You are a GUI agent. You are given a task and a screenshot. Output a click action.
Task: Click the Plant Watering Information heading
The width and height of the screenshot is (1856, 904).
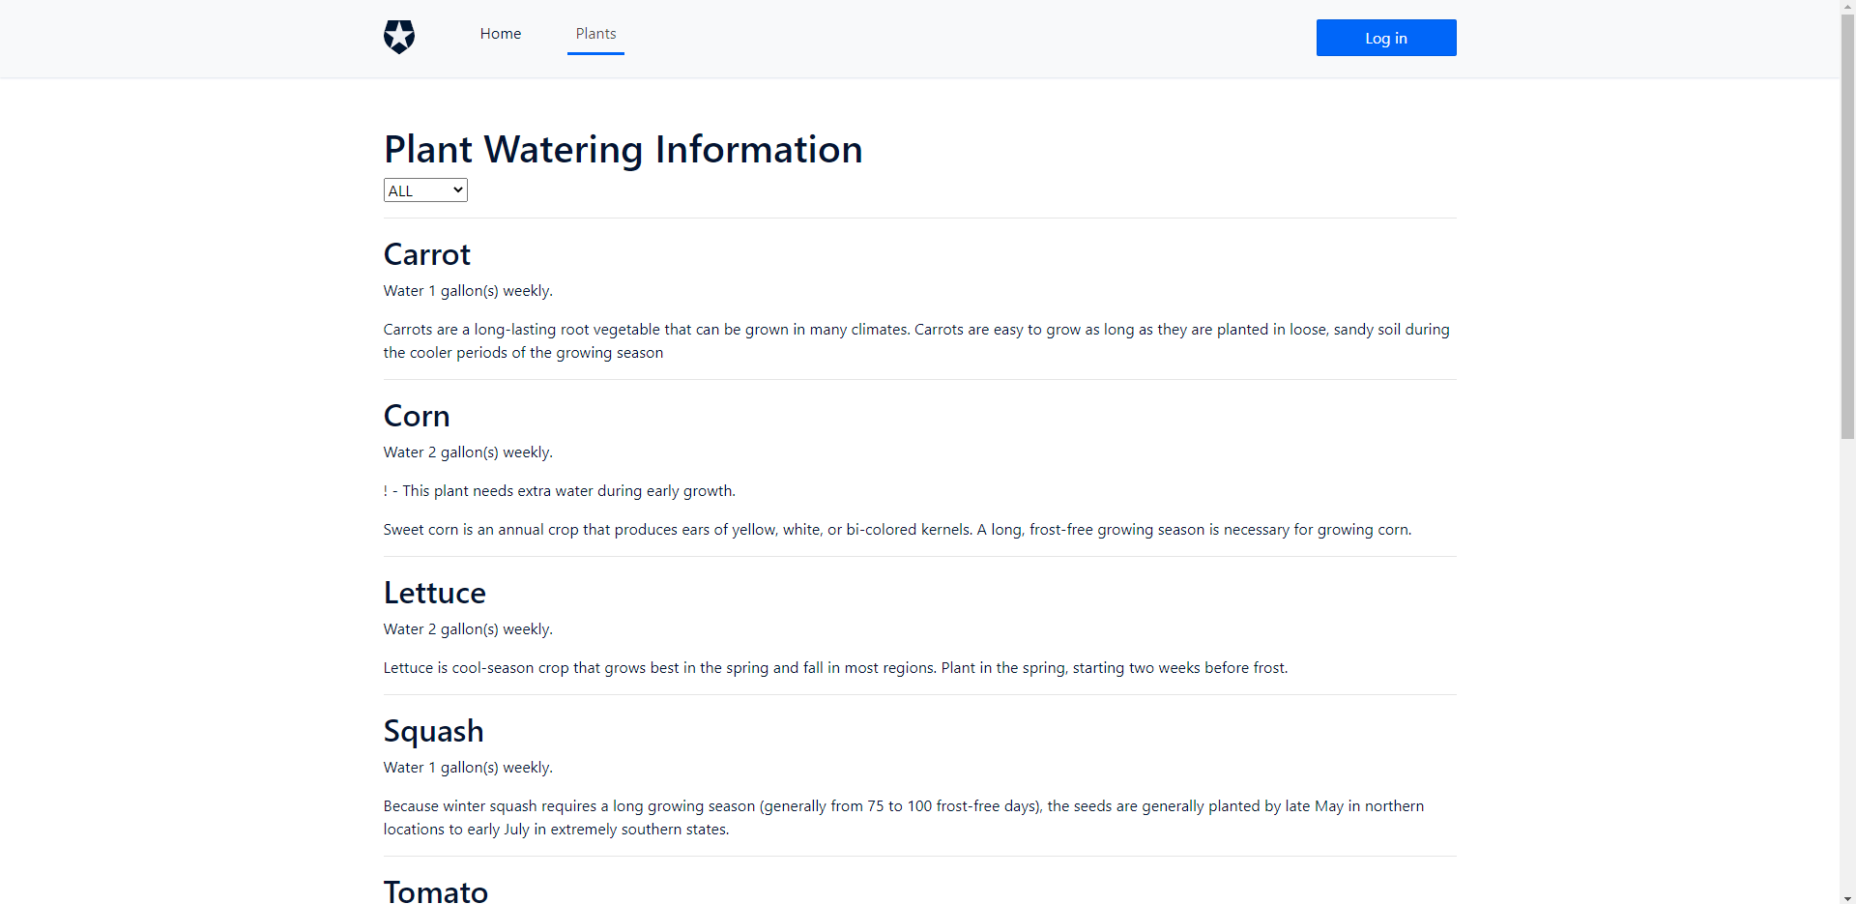(x=623, y=150)
